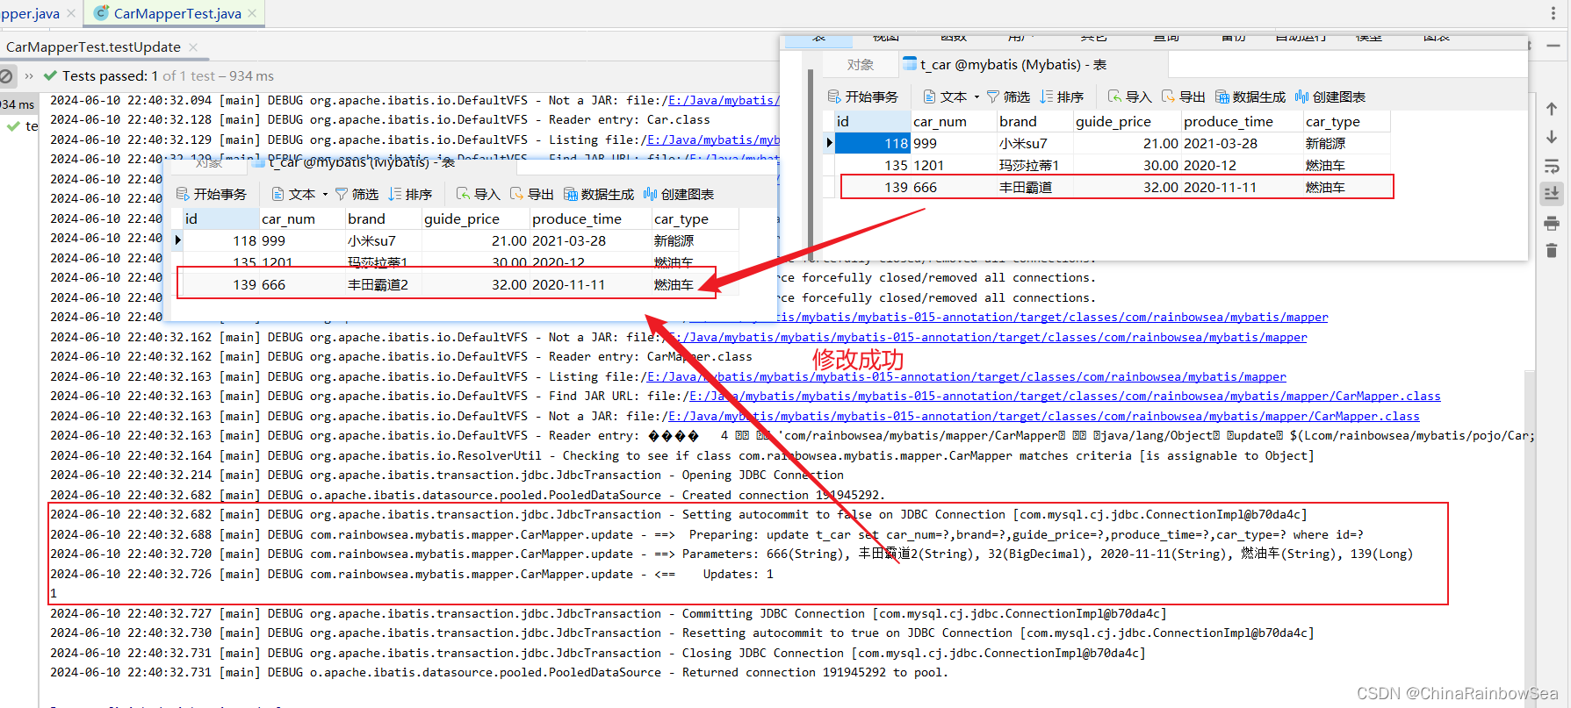Image resolution: width=1571 pixels, height=708 pixels.
Task: Click 创建图表 create chart in right Navicat panel
Action: click(1330, 97)
